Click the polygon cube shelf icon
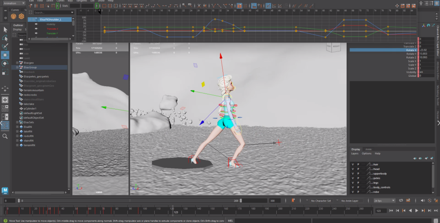The height and width of the screenshot is (223, 440). pos(21,17)
